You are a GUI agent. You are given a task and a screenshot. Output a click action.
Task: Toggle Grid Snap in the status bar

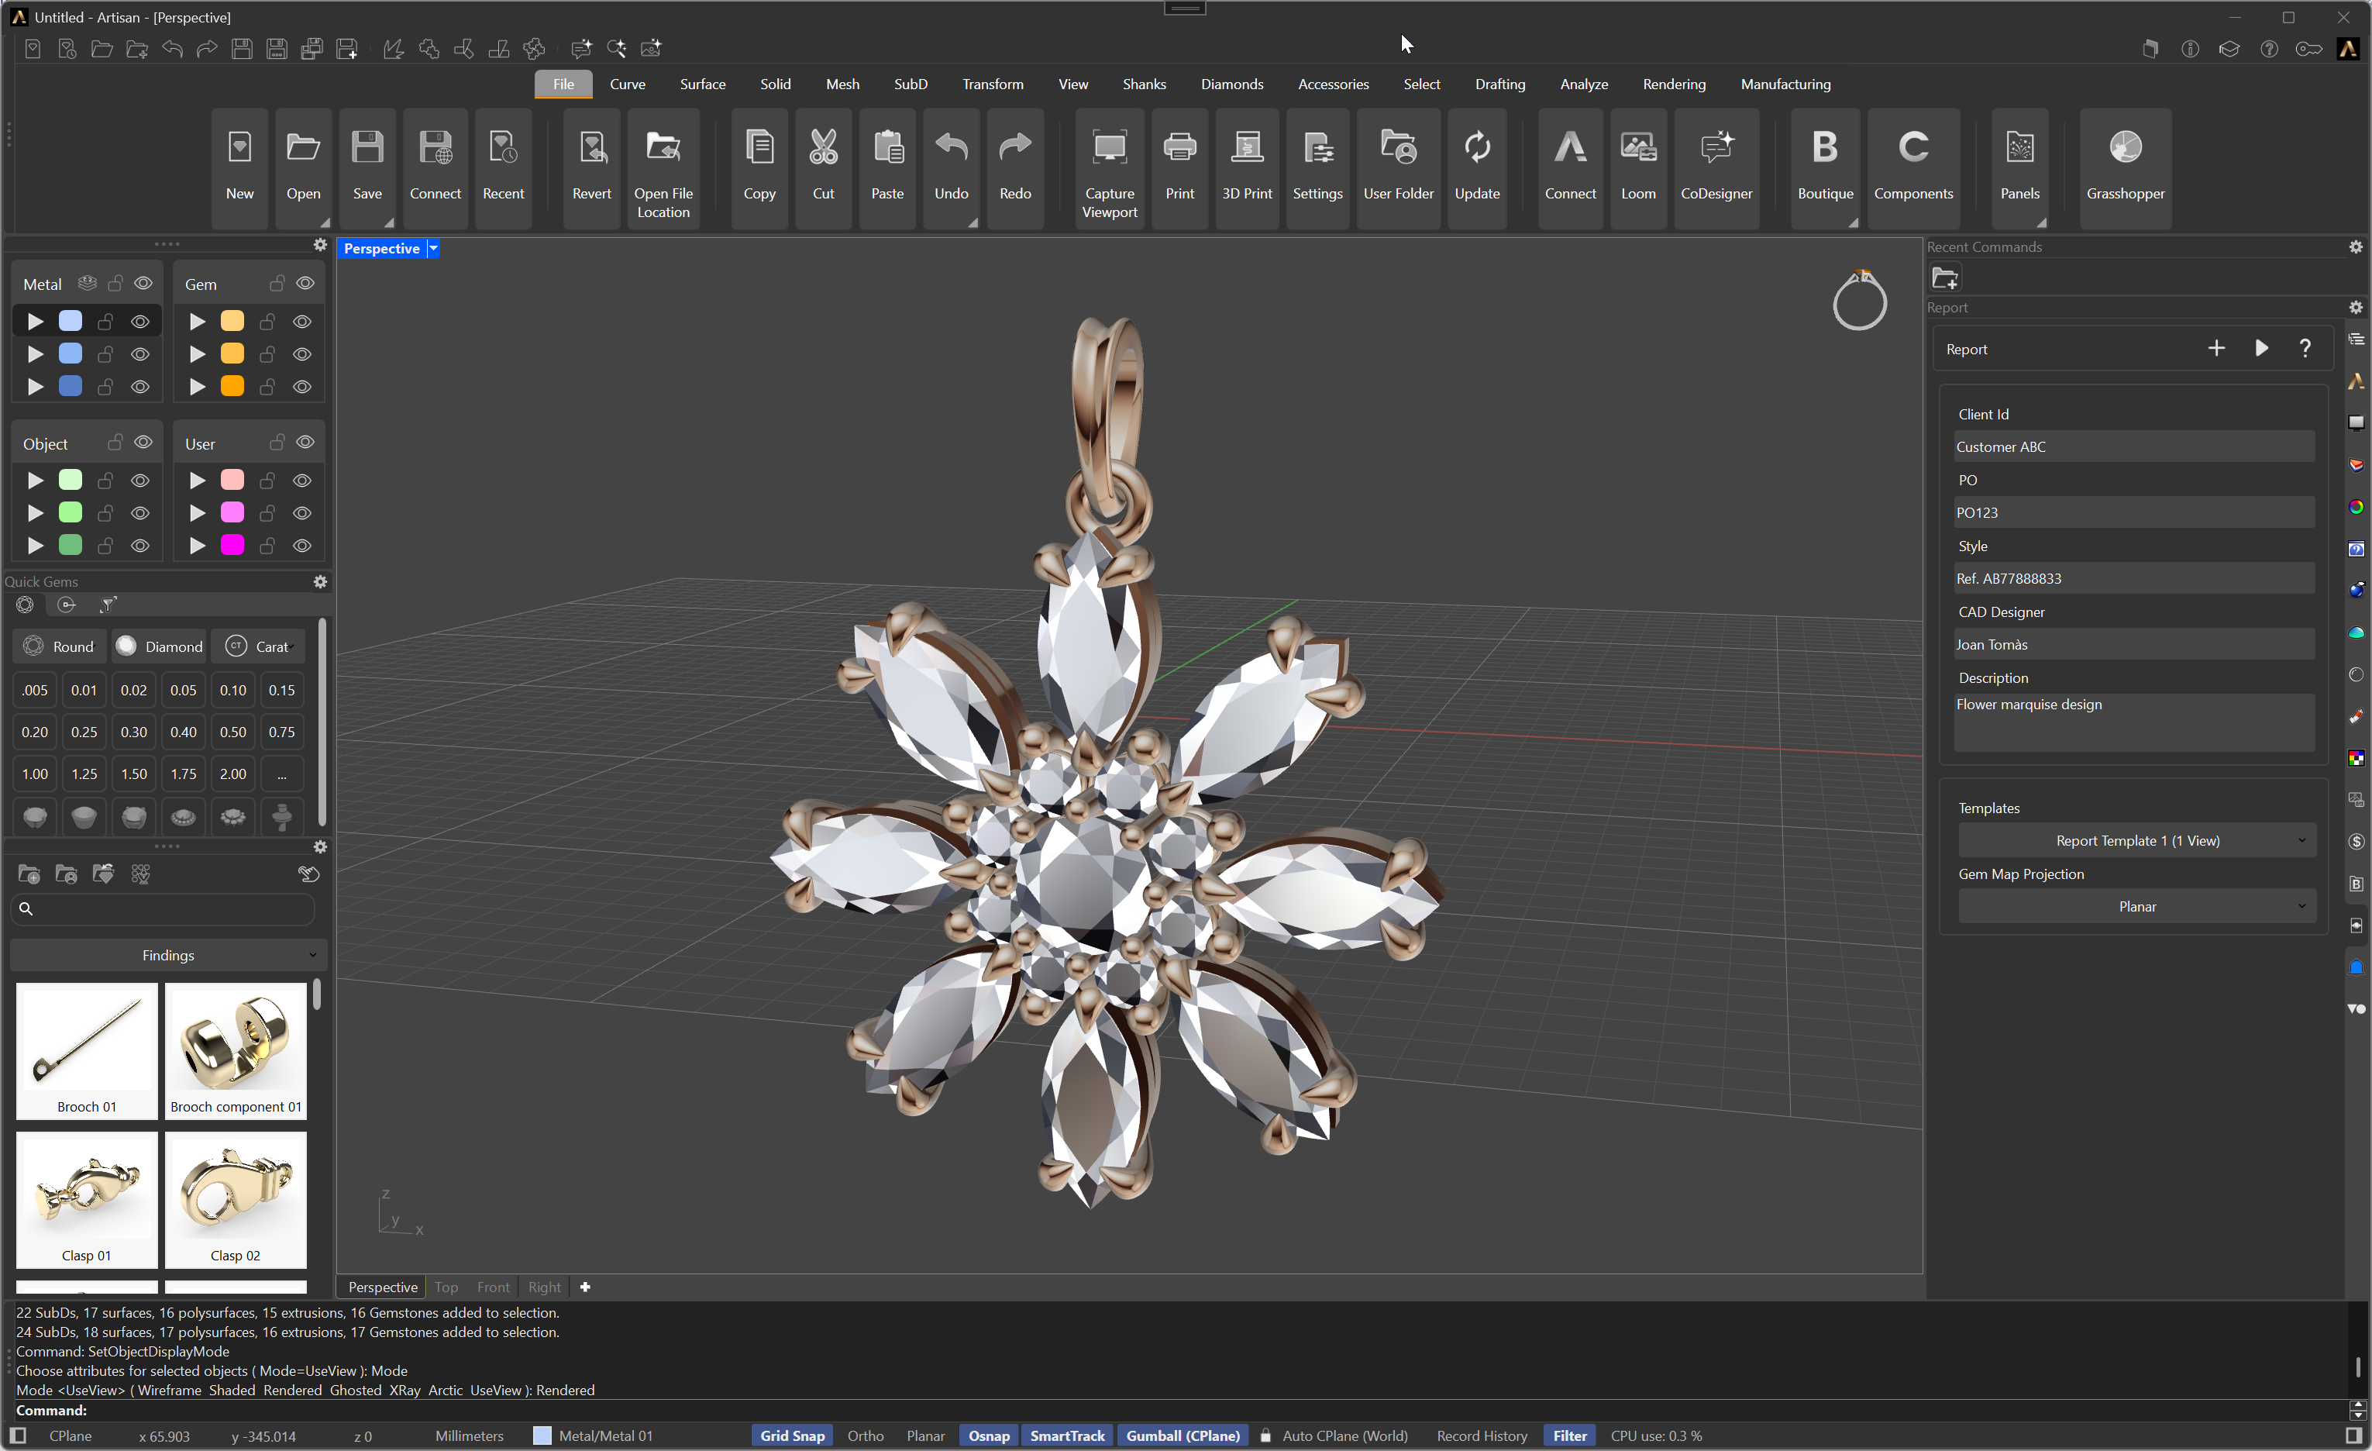(x=792, y=1435)
